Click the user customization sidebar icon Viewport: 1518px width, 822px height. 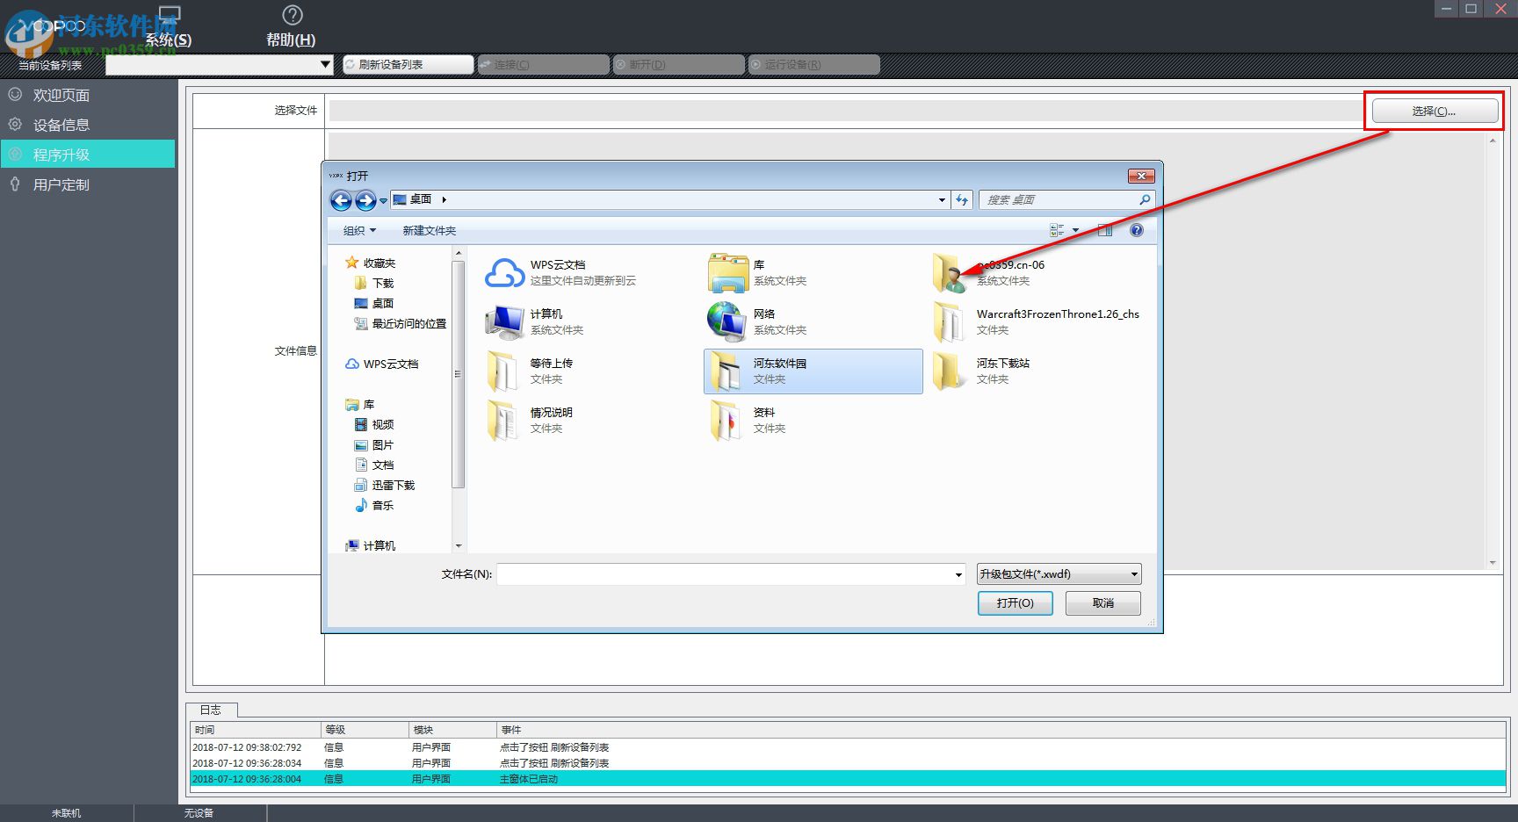[x=15, y=184]
